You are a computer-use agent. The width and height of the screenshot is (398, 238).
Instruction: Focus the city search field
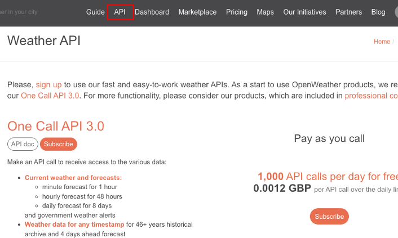pyautogui.click(x=19, y=12)
